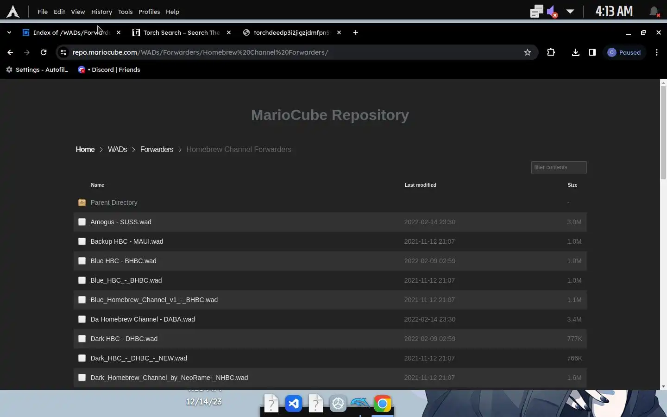
Task: Go to WADs in the breadcrumb
Action: [x=117, y=149]
